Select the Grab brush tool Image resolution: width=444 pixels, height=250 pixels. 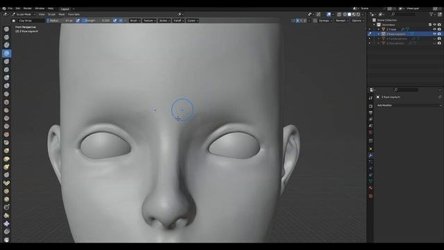6,151
